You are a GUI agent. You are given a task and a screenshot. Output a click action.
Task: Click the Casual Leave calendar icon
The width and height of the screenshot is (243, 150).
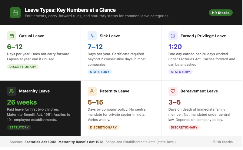pos(12,36)
